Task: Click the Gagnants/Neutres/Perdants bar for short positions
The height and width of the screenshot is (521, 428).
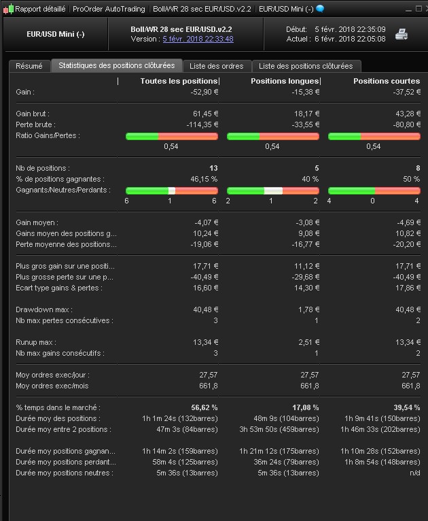Action: coord(374,190)
